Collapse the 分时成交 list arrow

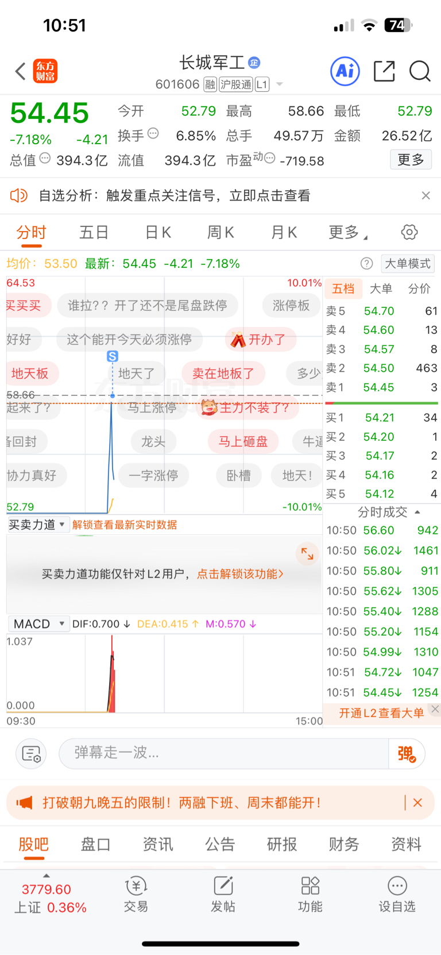click(x=417, y=512)
